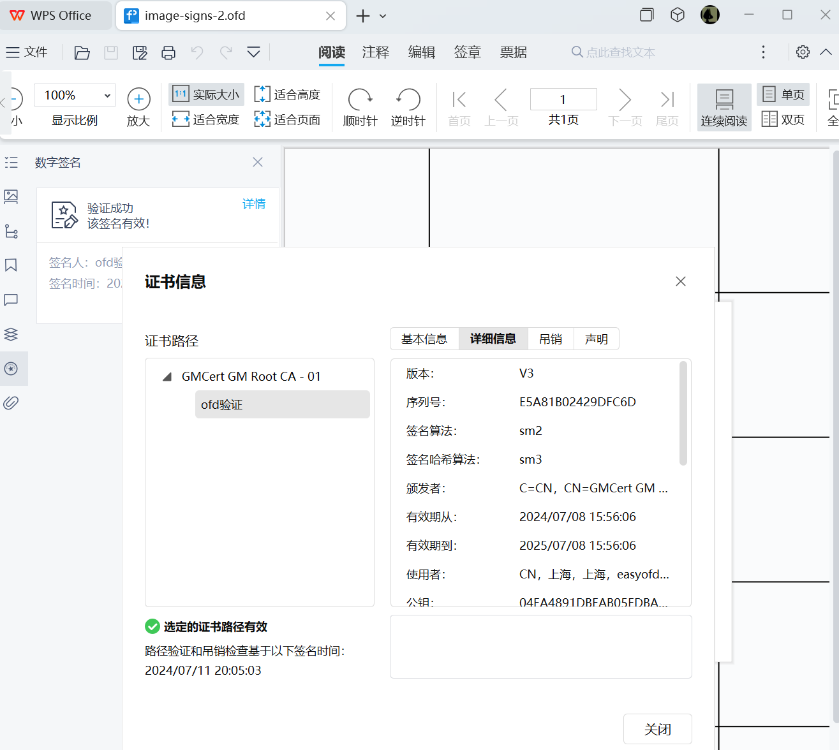Click the save-as icon

coord(140,52)
